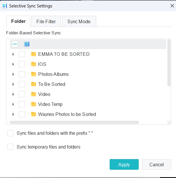Toggle the root drive partial-selection checkbox
The image size is (176, 178).
pyautogui.click(x=15, y=44)
